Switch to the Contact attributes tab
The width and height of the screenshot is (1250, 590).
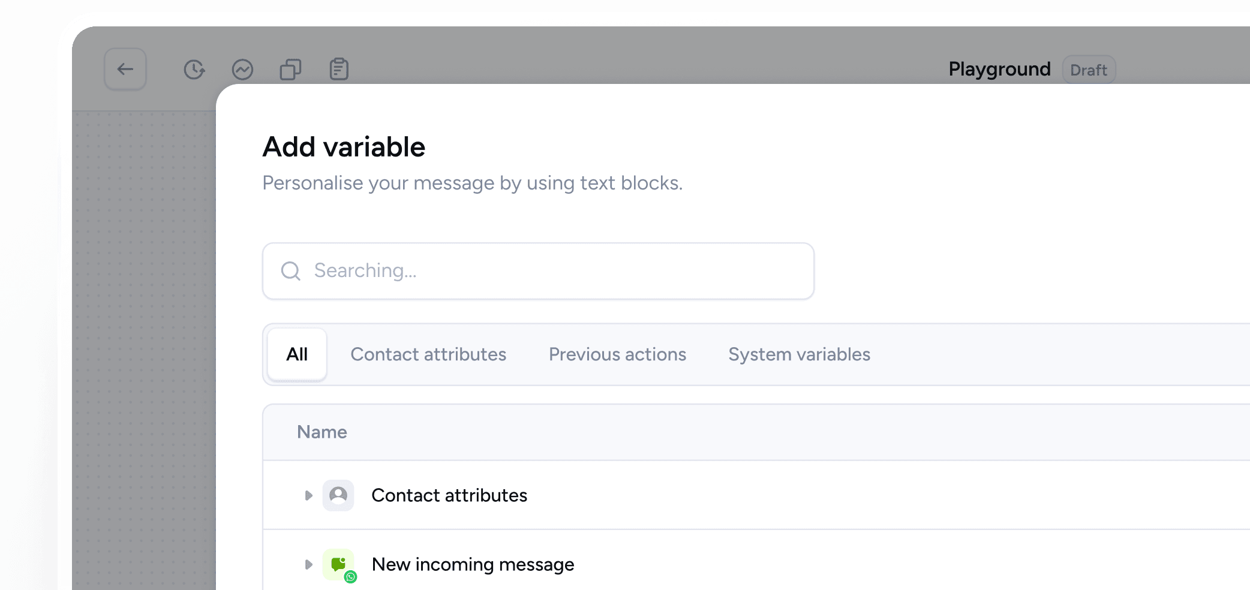click(428, 354)
